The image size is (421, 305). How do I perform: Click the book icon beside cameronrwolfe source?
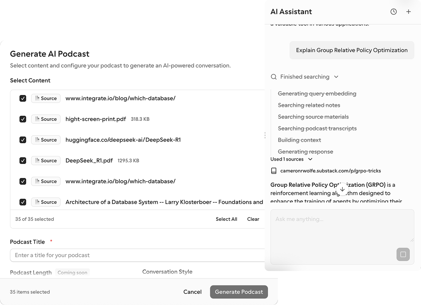[274, 171]
